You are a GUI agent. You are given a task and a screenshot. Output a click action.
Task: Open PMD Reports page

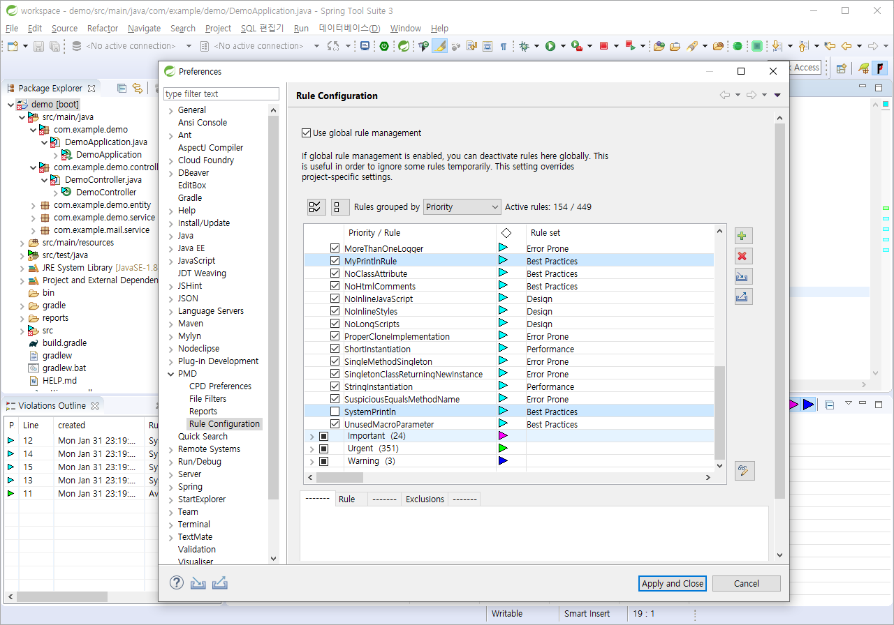click(x=203, y=412)
